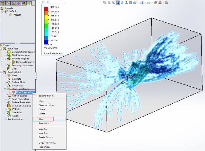Choose Play in the context menu
The height and width of the screenshot is (151, 205).
pyautogui.click(x=49, y=119)
